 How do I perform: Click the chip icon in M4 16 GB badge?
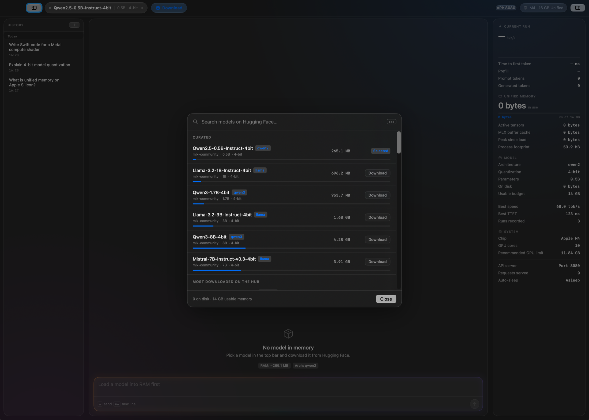pyautogui.click(x=525, y=8)
